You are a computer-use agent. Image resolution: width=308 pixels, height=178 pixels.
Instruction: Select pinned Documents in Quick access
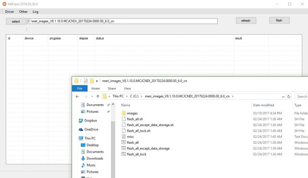coord(95,105)
